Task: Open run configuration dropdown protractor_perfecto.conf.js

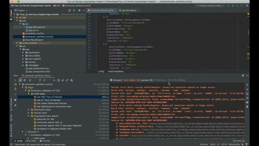Action: click(x=210, y=6)
